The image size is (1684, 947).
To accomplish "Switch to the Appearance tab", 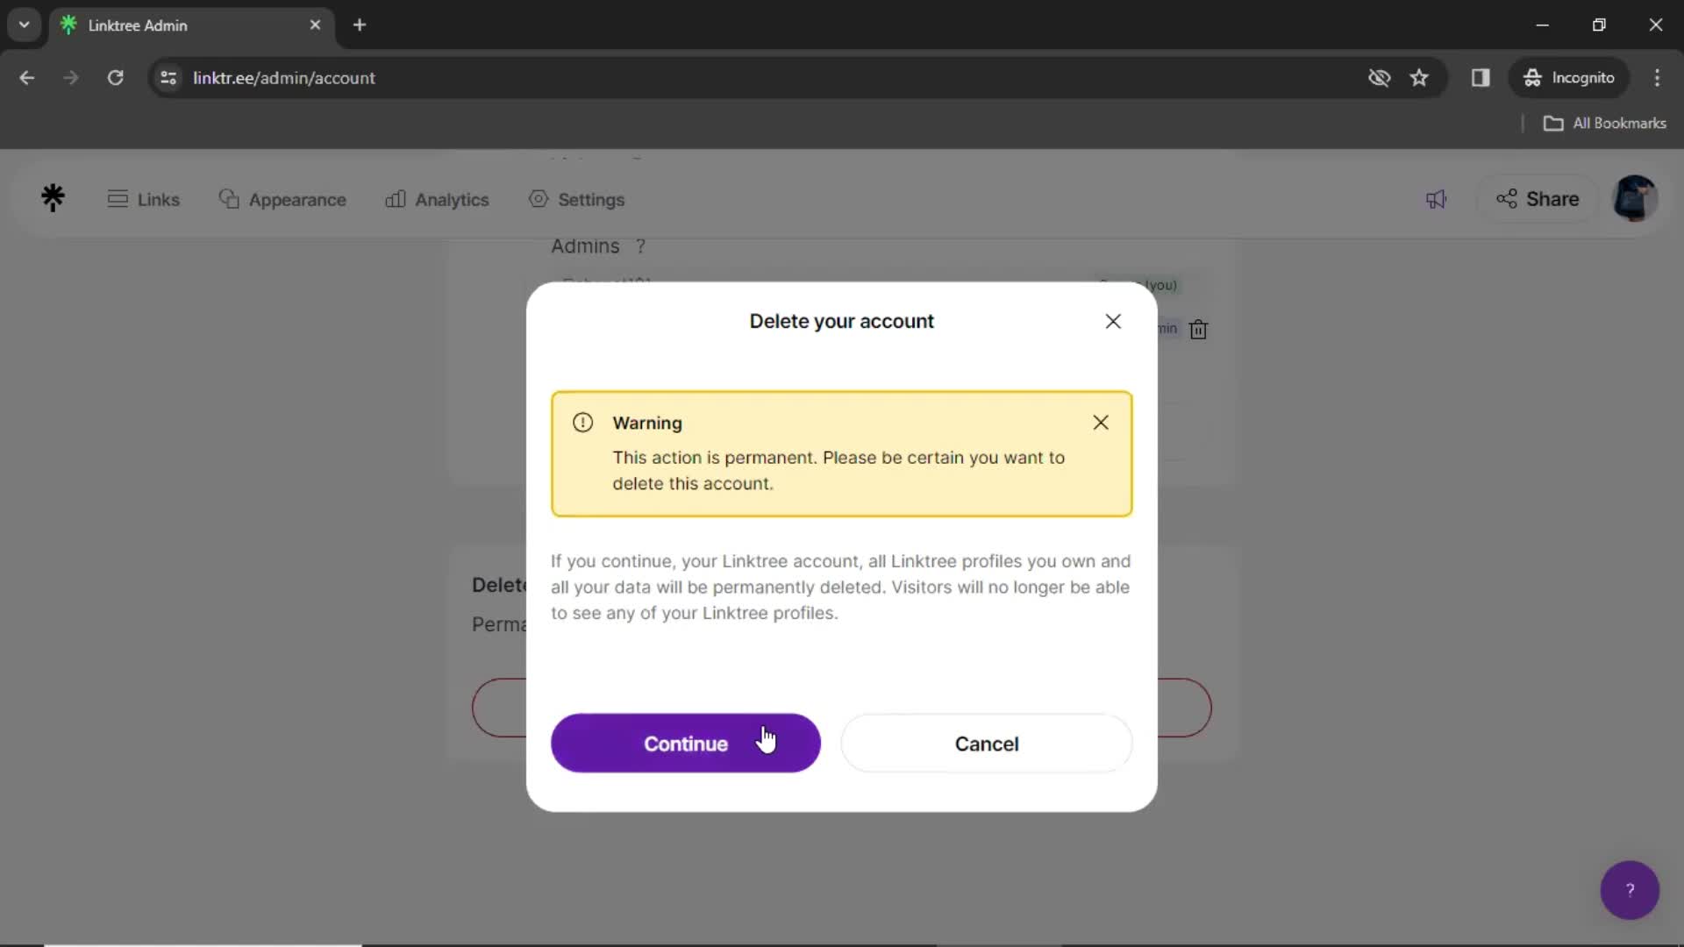I will (x=282, y=200).
